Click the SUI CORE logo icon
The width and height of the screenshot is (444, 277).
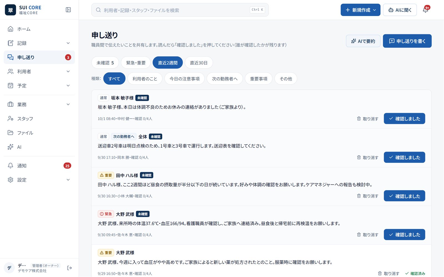tap(11, 10)
